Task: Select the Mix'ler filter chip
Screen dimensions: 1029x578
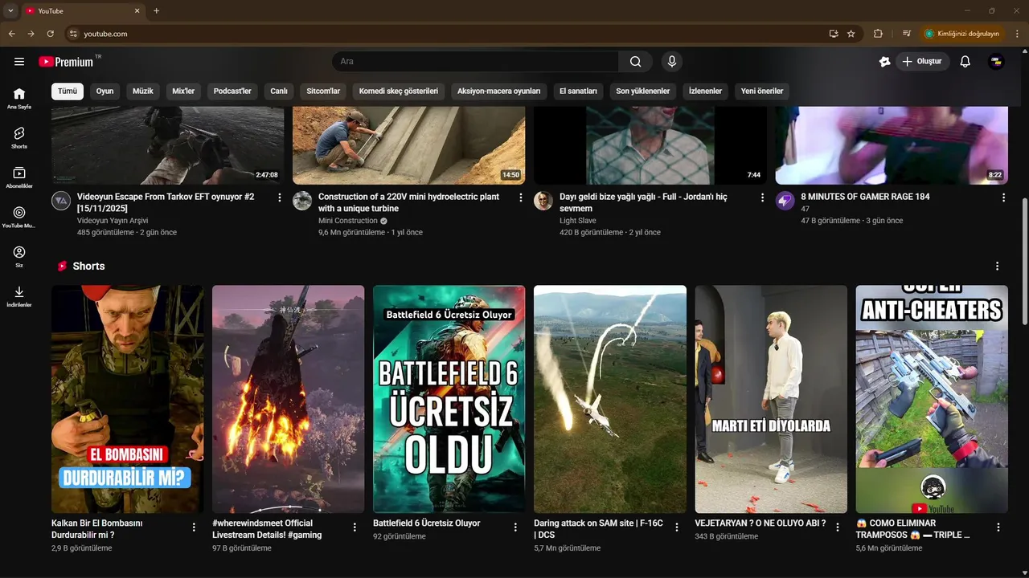Action: (183, 91)
